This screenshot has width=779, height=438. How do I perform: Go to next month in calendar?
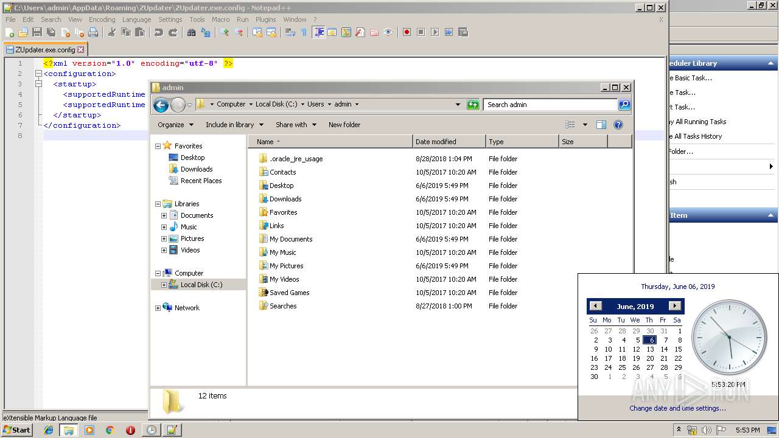coord(674,306)
